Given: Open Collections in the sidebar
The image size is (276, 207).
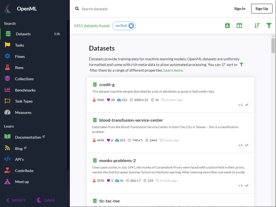Looking at the screenshot, I should [x=33, y=79].
